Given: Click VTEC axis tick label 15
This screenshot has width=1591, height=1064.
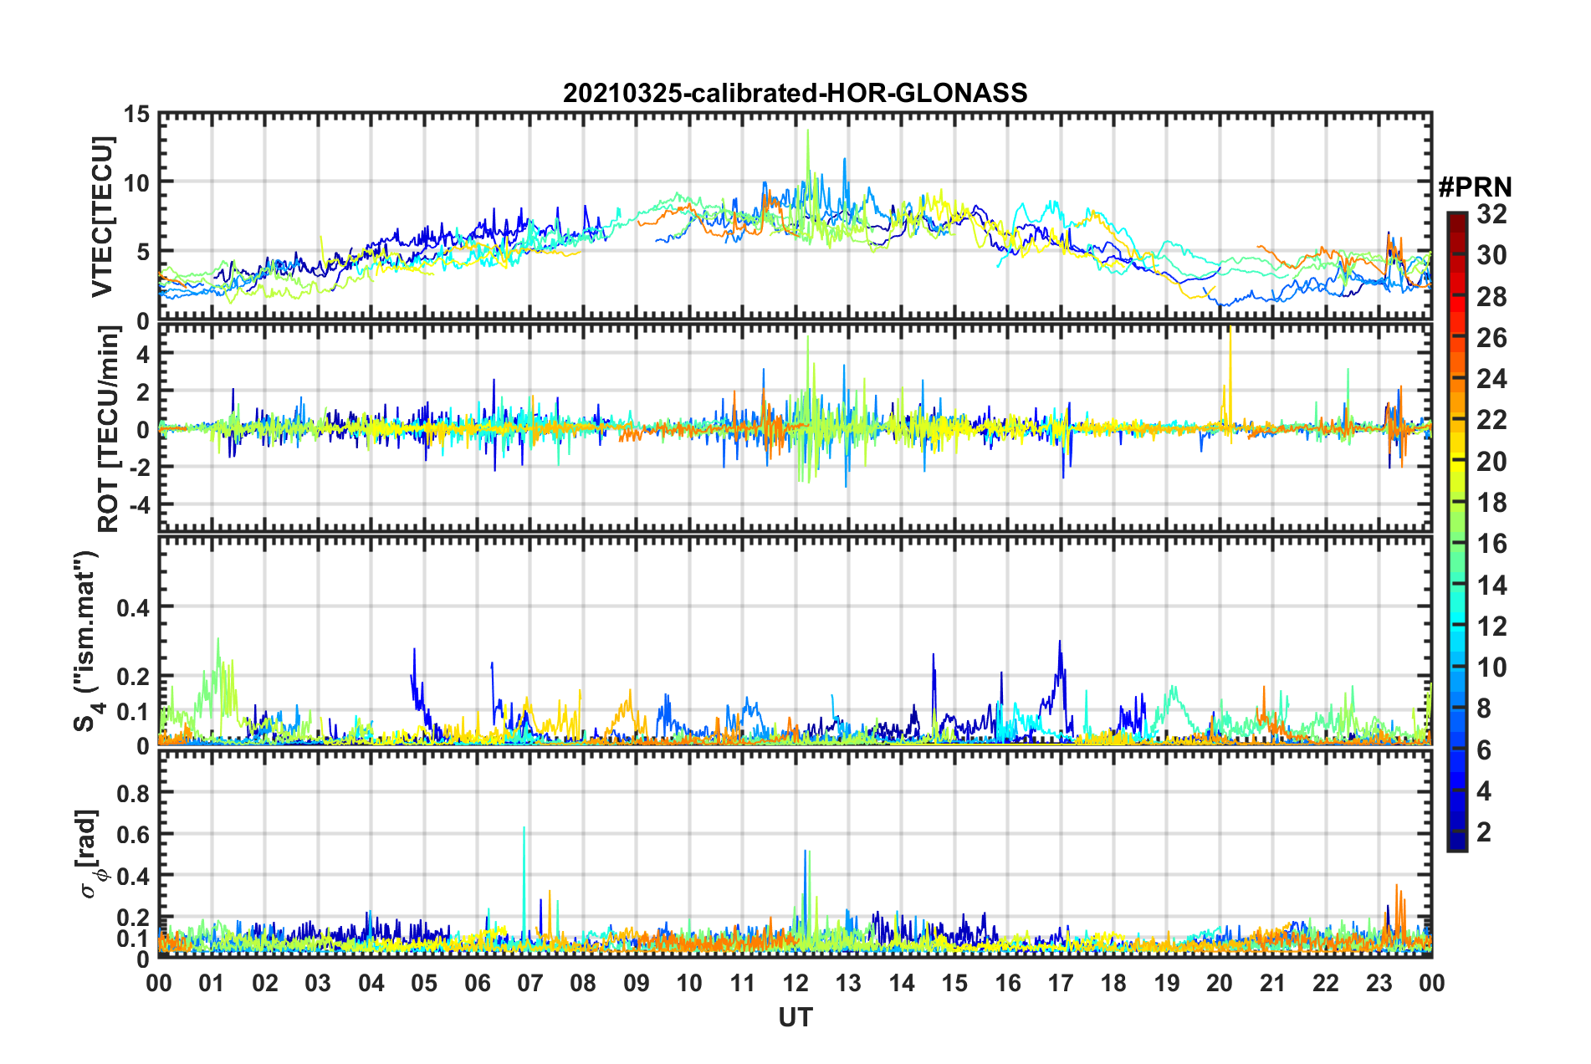Looking at the screenshot, I should point(136,115).
